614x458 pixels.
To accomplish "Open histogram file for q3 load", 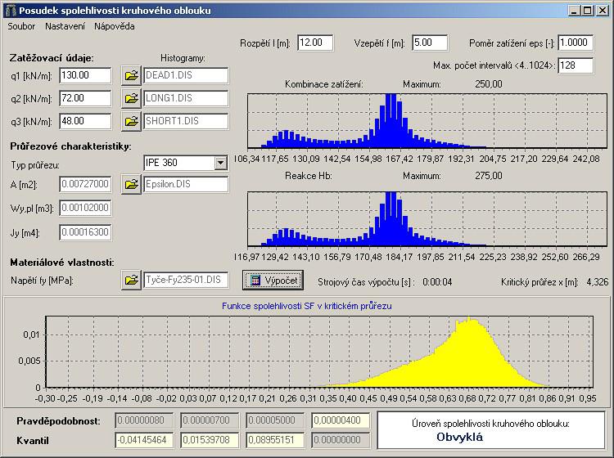I will click(x=131, y=121).
